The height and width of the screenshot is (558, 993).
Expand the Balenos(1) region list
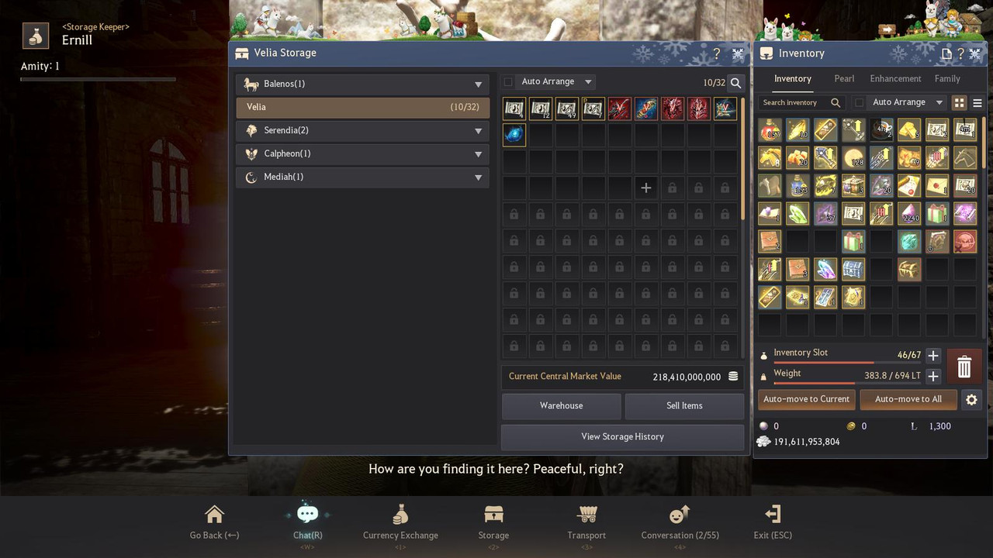[362, 84]
